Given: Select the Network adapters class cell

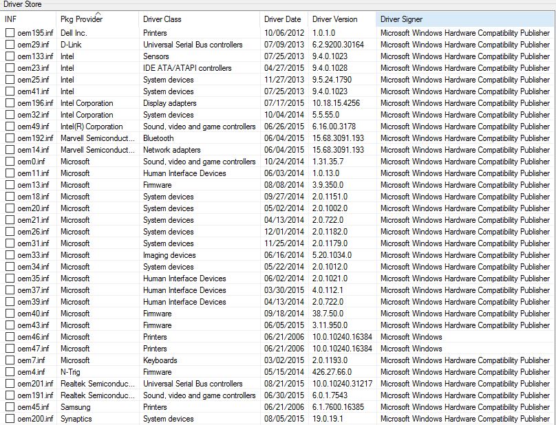Looking at the screenshot, I should pos(172,150).
